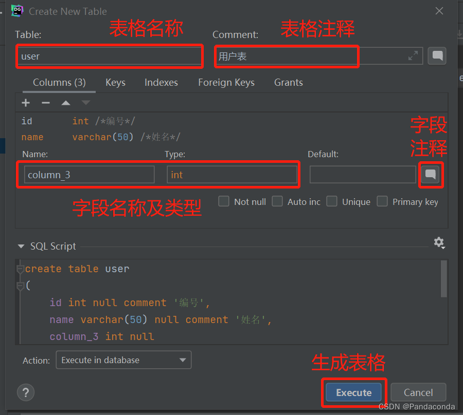Image resolution: width=463 pixels, height=415 pixels.
Task: Execute the table creation
Action: point(353,392)
